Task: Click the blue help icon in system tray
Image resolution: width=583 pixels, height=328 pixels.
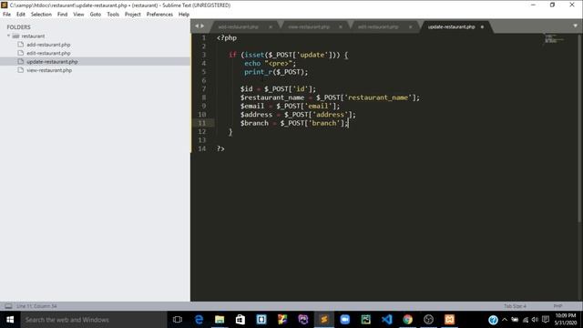Action: [493, 320]
